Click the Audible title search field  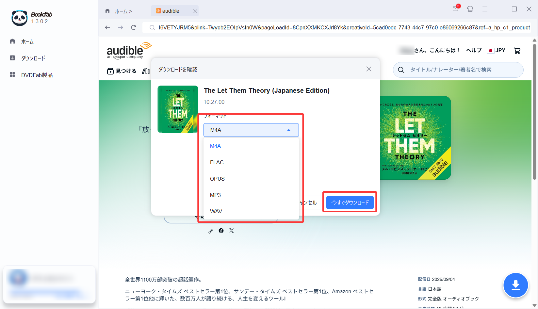tap(458, 70)
